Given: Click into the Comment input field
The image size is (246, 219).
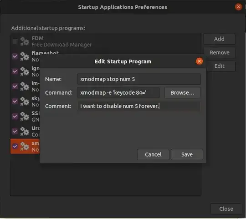Looking at the screenshot, I should [139, 106].
